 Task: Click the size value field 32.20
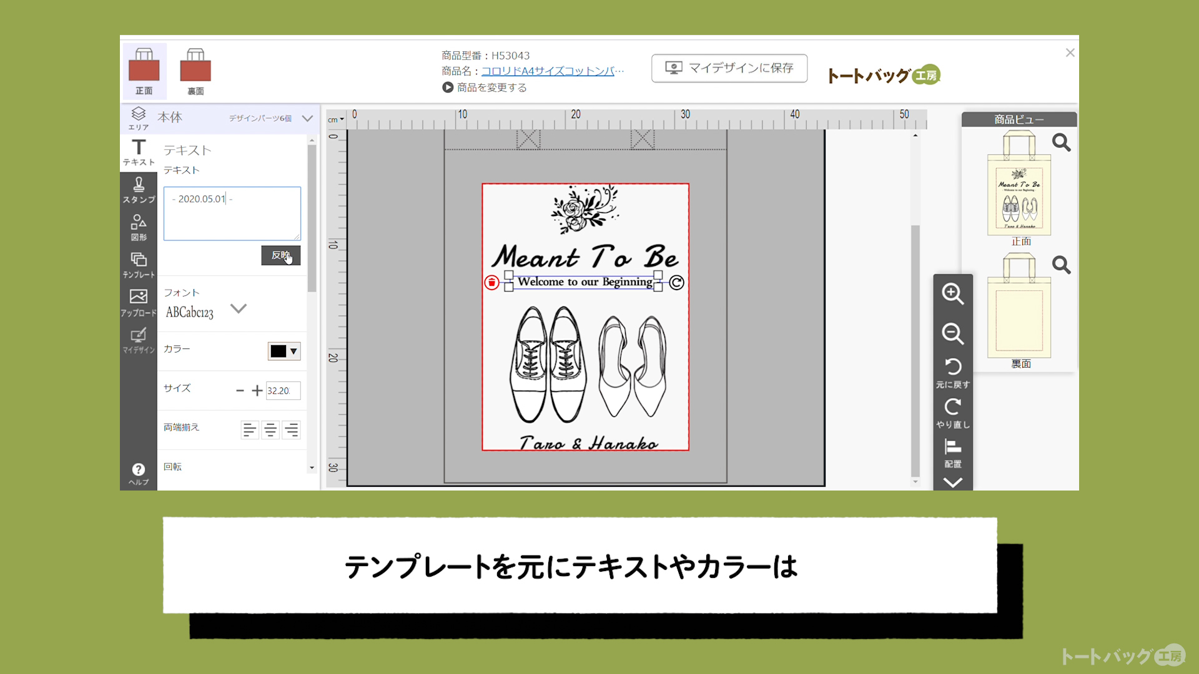(283, 391)
